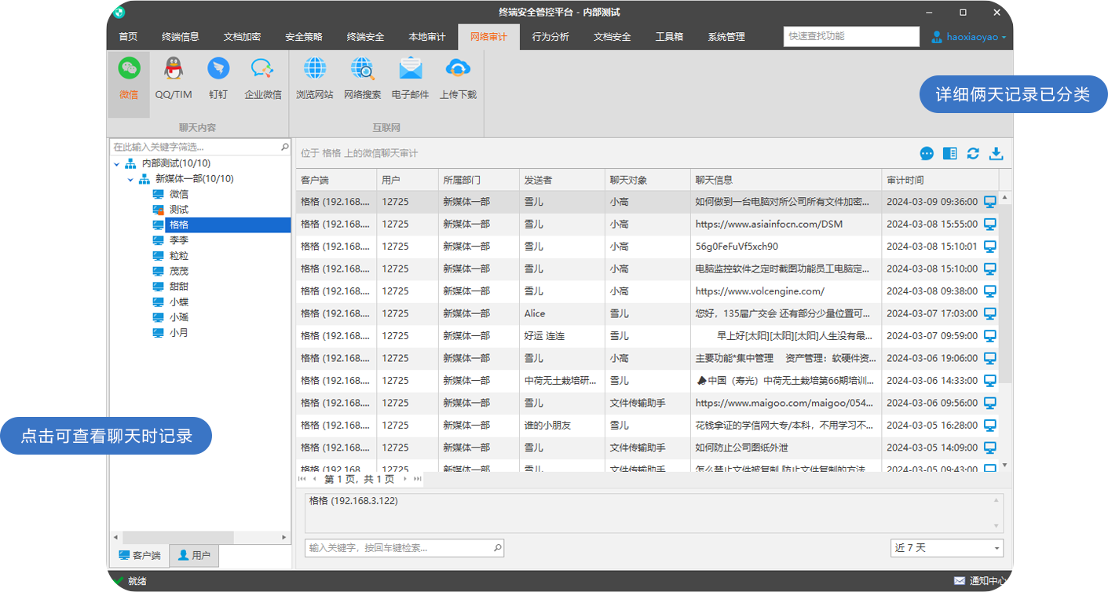Switch to the 行为分析 tab
1108x592 pixels.
550,36
